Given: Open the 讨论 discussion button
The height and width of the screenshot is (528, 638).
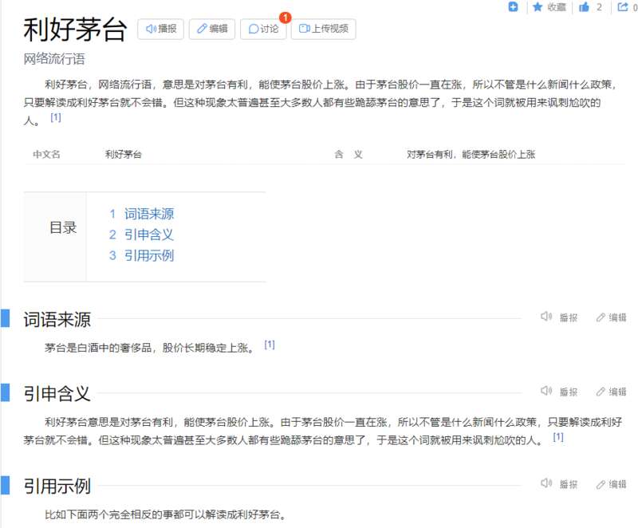Looking at the screenshot, I should (x=263, y=29).
